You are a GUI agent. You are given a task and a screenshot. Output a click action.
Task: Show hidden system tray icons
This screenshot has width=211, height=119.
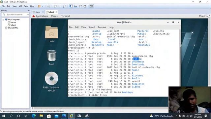[x=176, y=116]
